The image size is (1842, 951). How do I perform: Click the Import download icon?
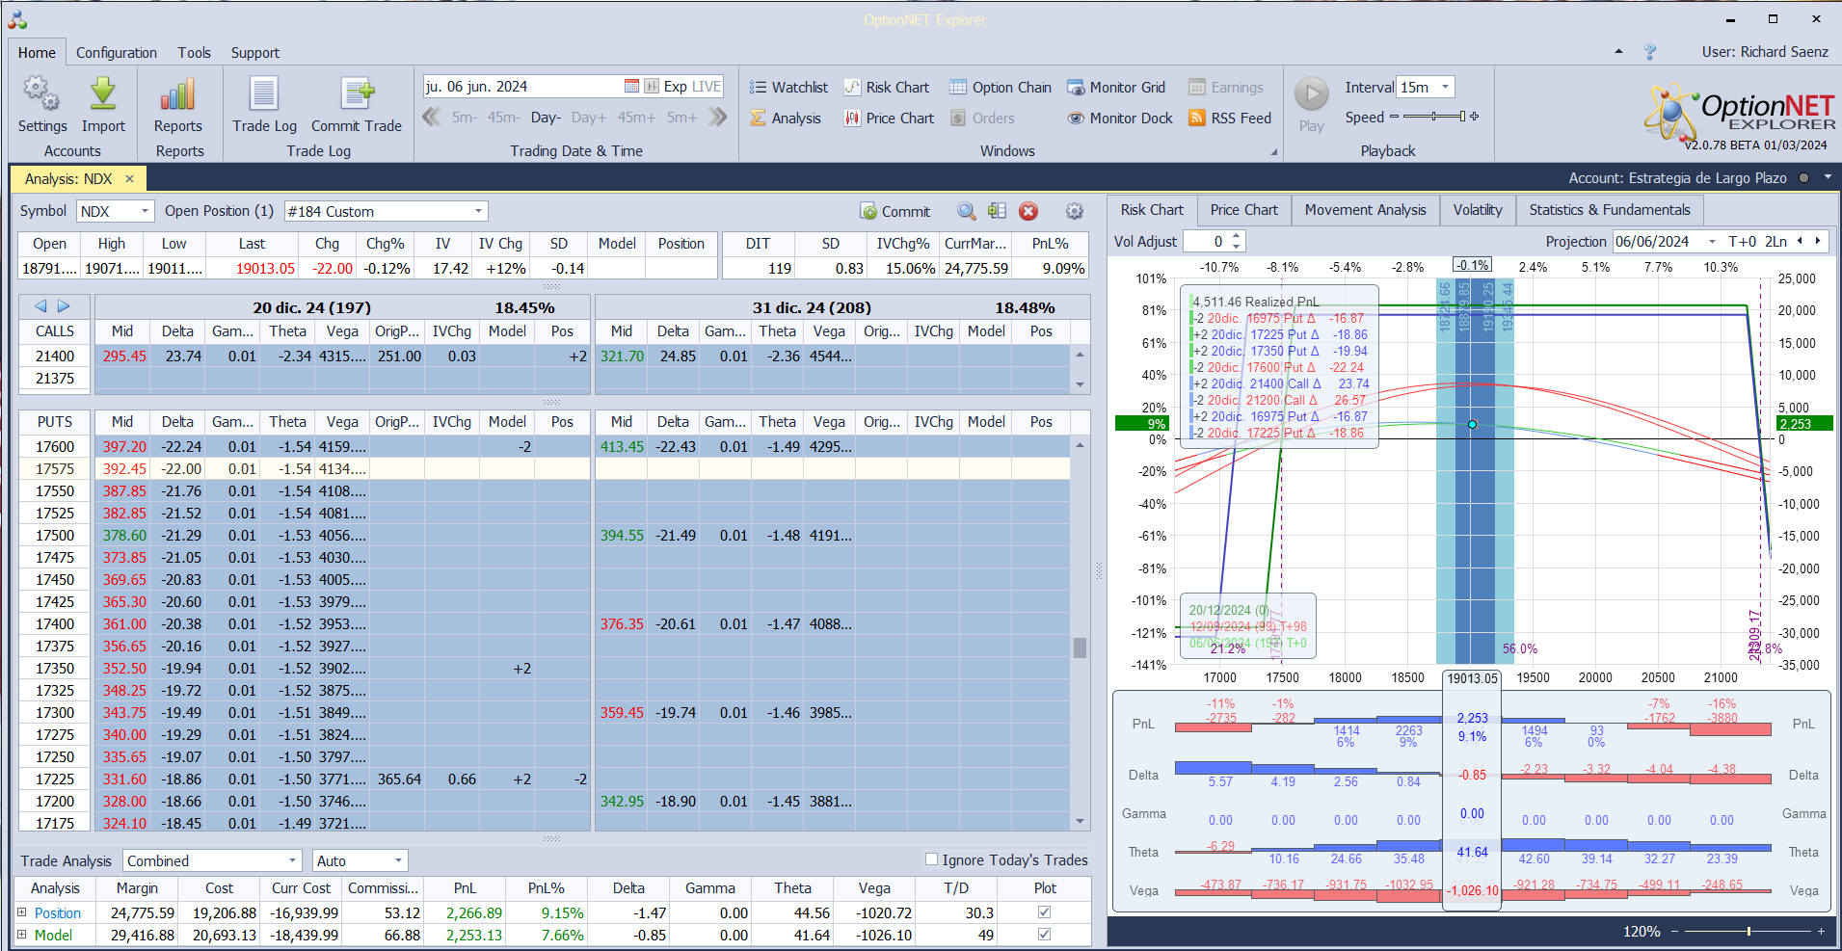(103, 94)
